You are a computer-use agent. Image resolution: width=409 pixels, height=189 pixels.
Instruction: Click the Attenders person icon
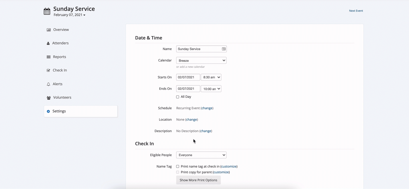[48, 43]
